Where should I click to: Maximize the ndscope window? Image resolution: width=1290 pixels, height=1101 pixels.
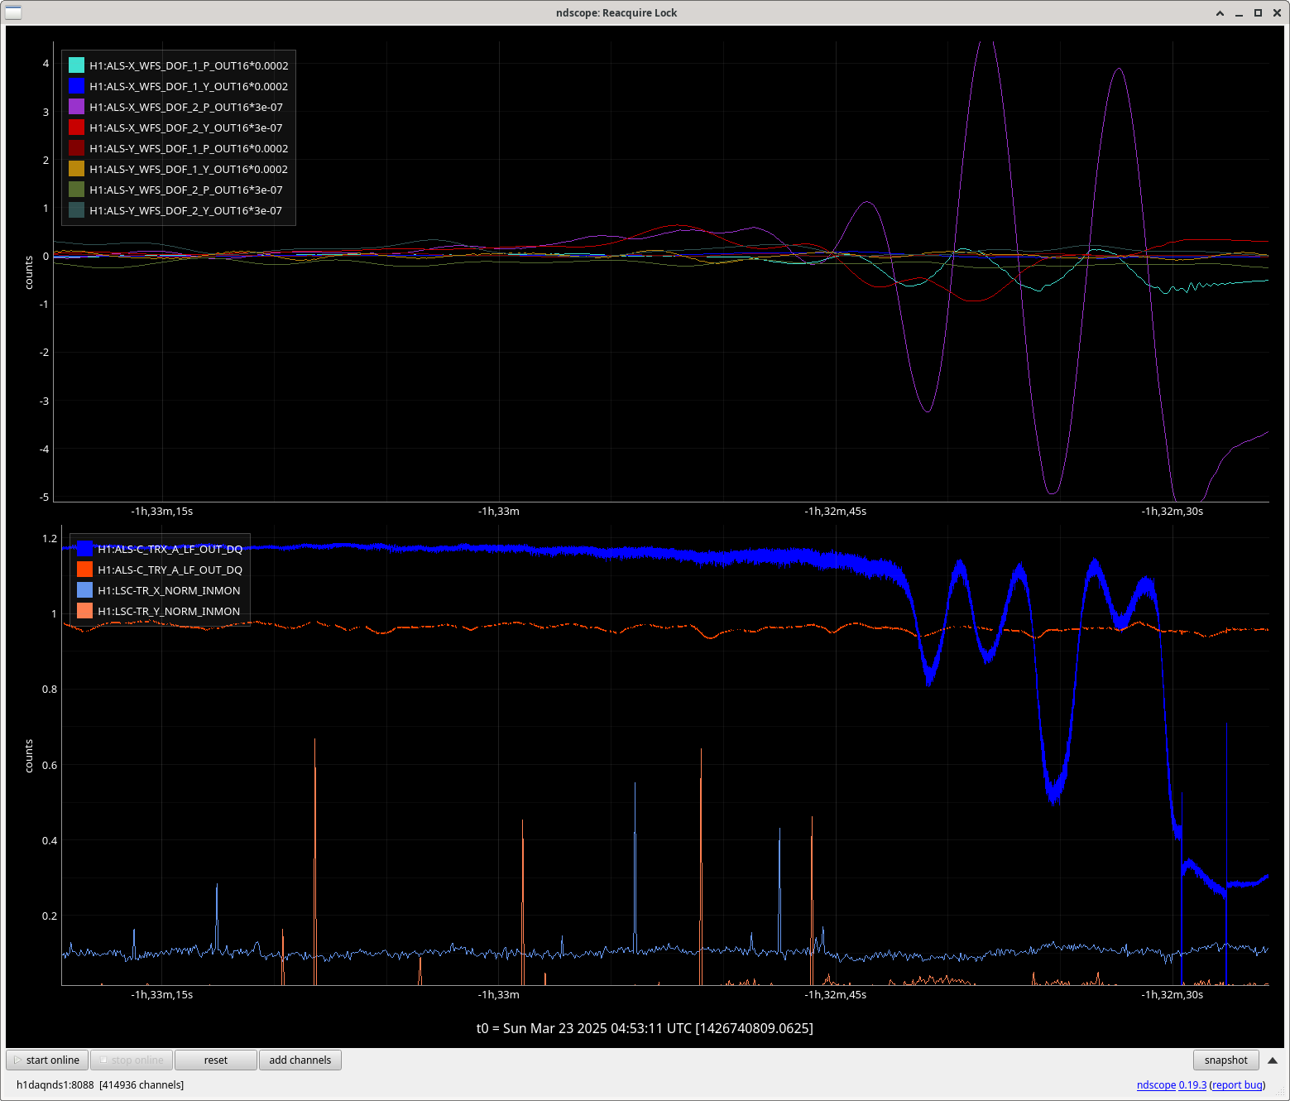(1258, 13)
